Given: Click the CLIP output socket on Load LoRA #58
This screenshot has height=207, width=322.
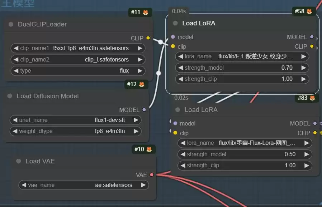Looking at the screenshot, I should point(312,46).
